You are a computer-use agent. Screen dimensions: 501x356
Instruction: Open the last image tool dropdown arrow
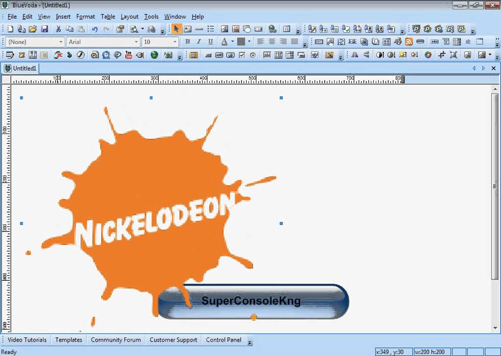tap(490, 55)
